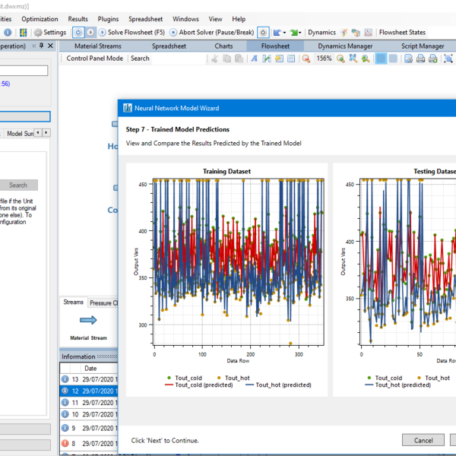
Task: Click the lightning property table icon
Action: pos(279,59)
